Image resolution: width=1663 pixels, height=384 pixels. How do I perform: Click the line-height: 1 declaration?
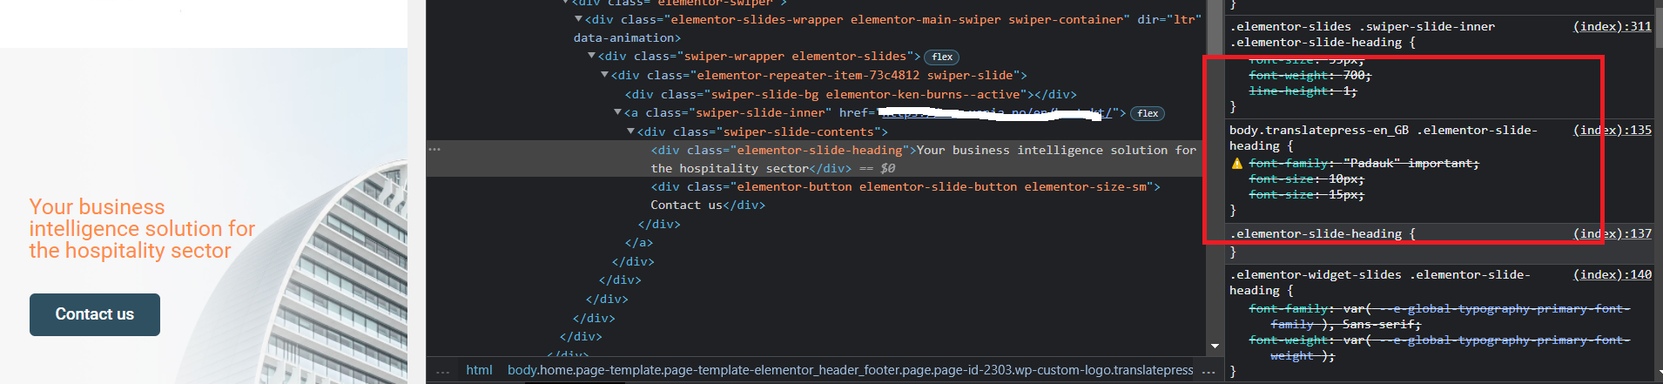[x=1303, y=91]
